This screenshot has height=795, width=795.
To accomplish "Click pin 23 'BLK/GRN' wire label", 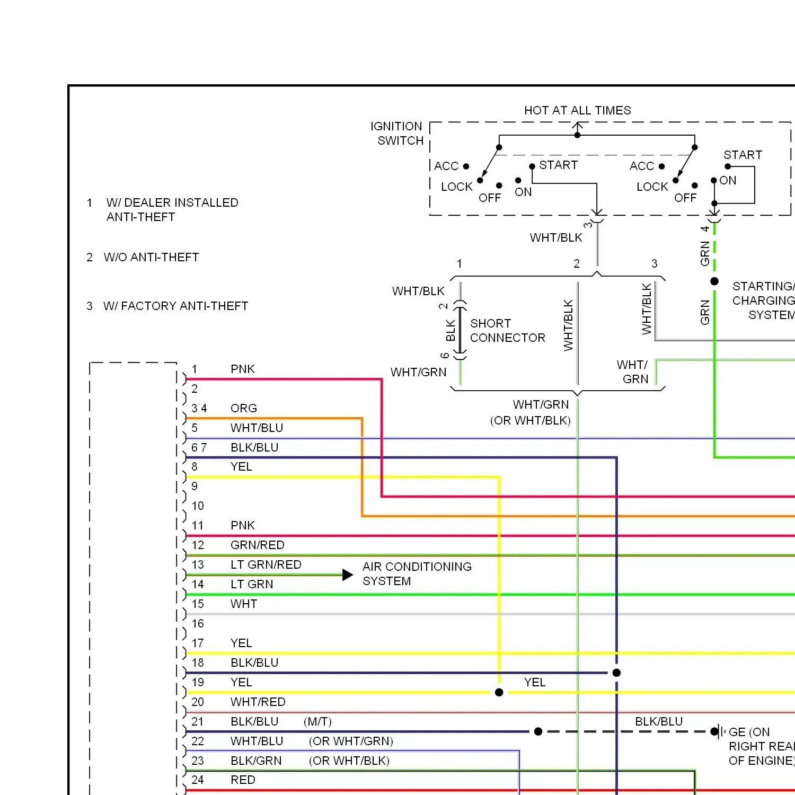I will (256, 761).
